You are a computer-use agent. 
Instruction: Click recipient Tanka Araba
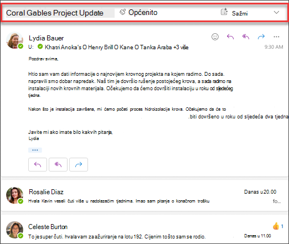(156, 47)
